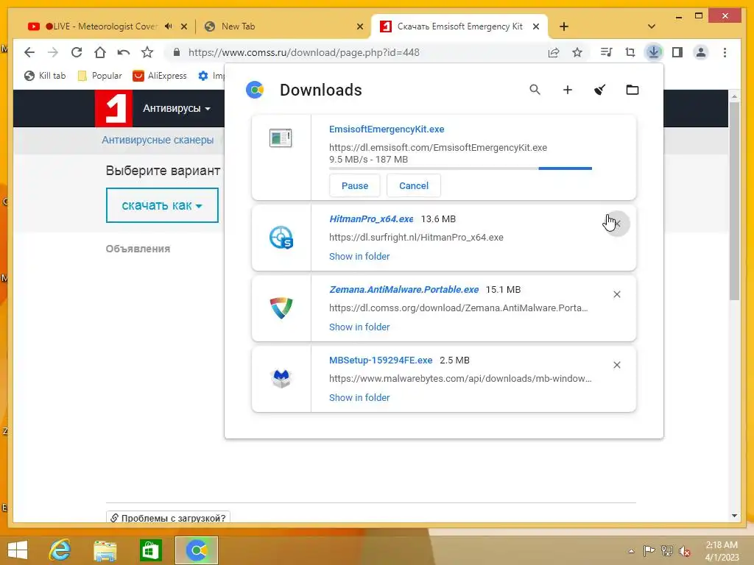Click the browser forward arrow

tap(53, 52)
